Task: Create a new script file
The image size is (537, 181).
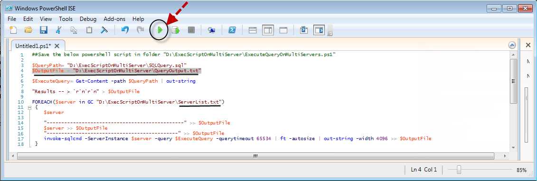Action: pos(13,30)
